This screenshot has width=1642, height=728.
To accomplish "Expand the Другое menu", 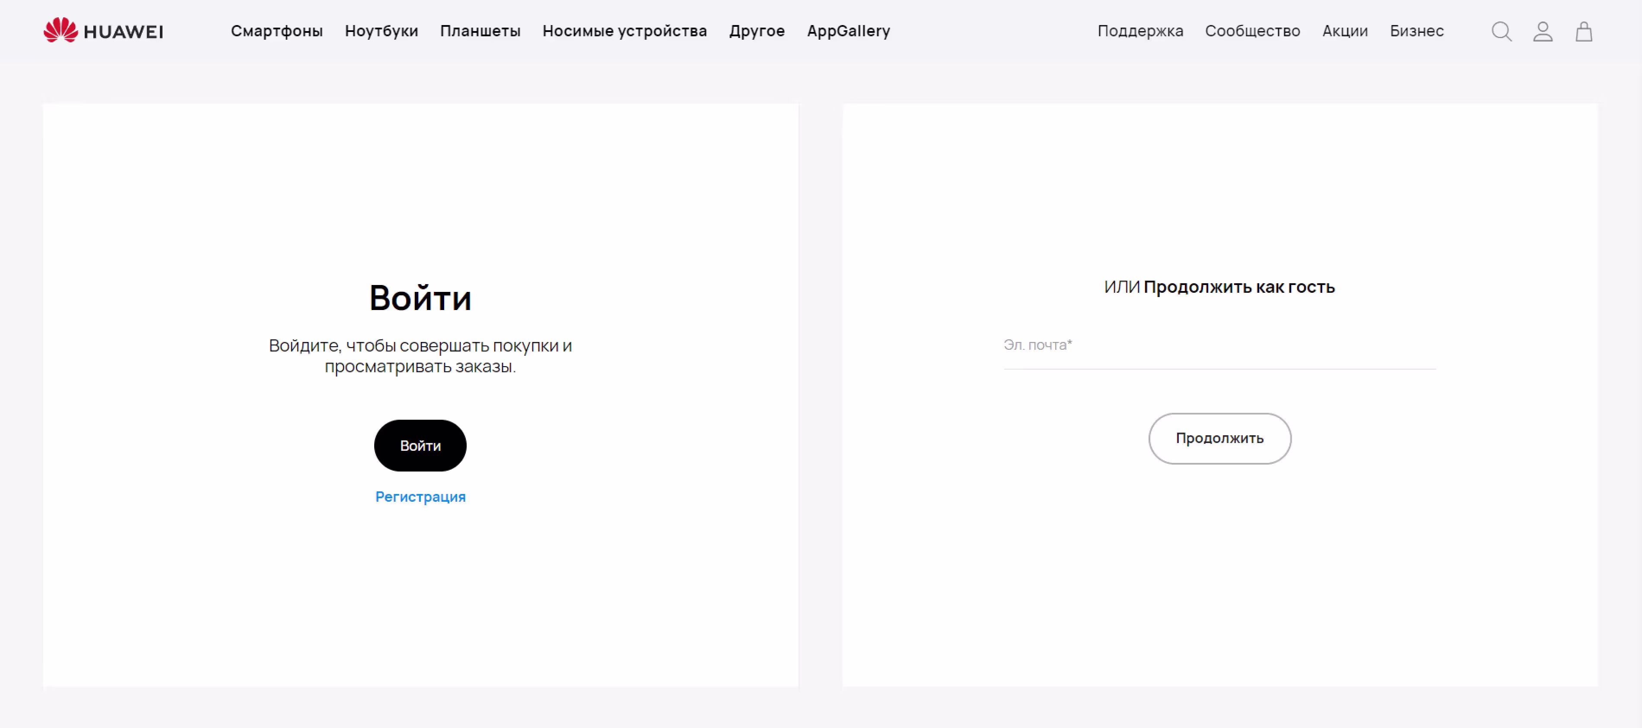I will click(757, 31).
